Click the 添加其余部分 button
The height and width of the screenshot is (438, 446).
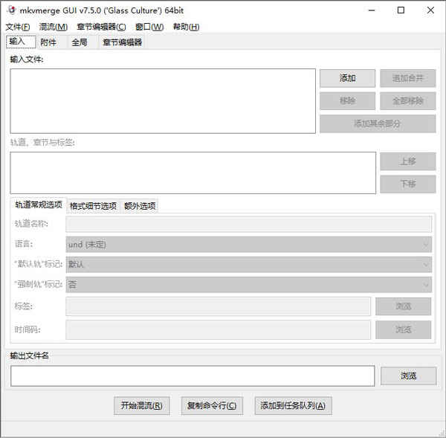378,123
